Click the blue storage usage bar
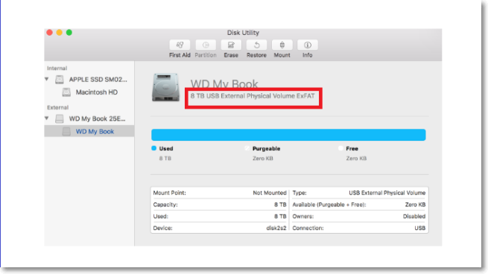Screen dimensions: 488x274 pos(288,135)
